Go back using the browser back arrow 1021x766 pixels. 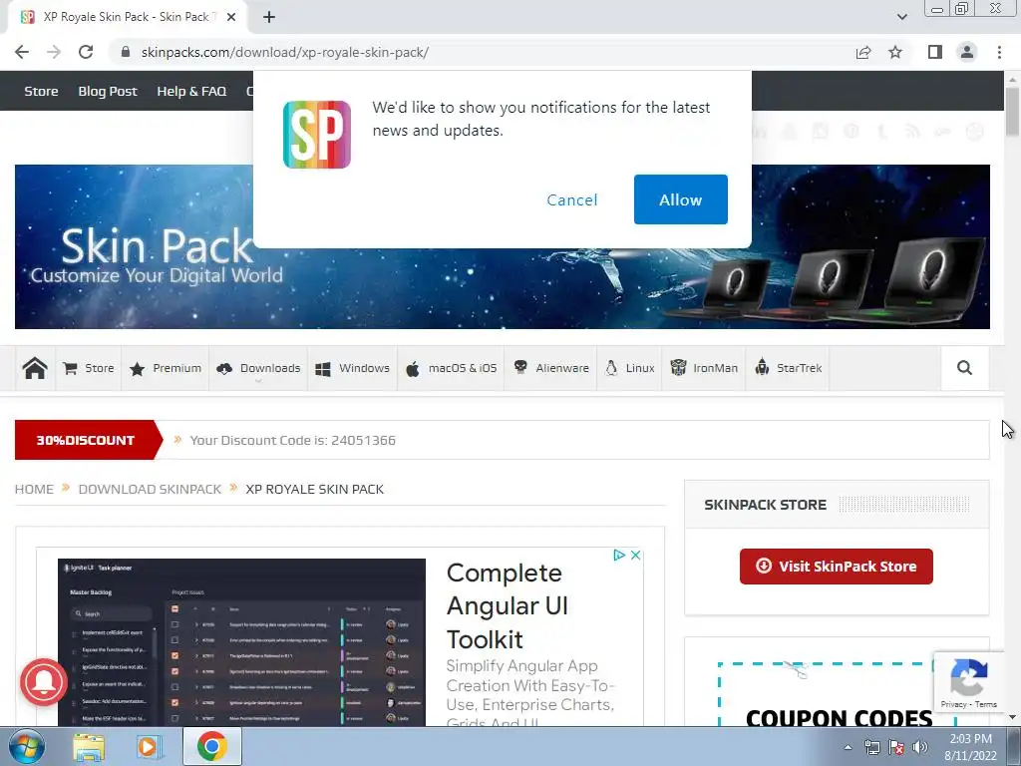tap(22, 52)
